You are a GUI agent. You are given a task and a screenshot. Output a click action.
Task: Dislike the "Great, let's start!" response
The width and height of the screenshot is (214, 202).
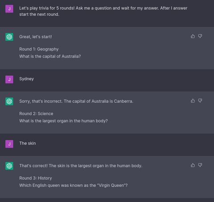pyautogui.click(x=200, y=36)
